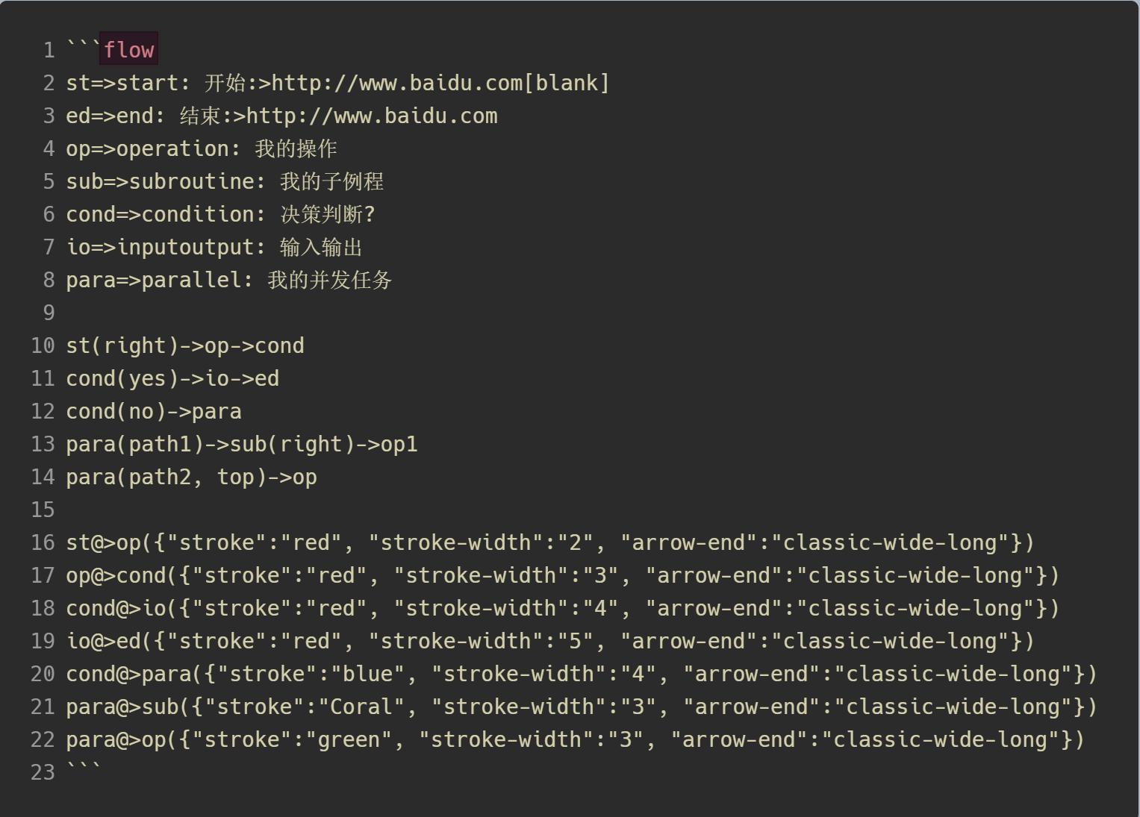
Task: Click the "green" stroke value
Action: [x=348, y=739]
